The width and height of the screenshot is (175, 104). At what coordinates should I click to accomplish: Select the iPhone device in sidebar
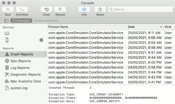[7, 40]
